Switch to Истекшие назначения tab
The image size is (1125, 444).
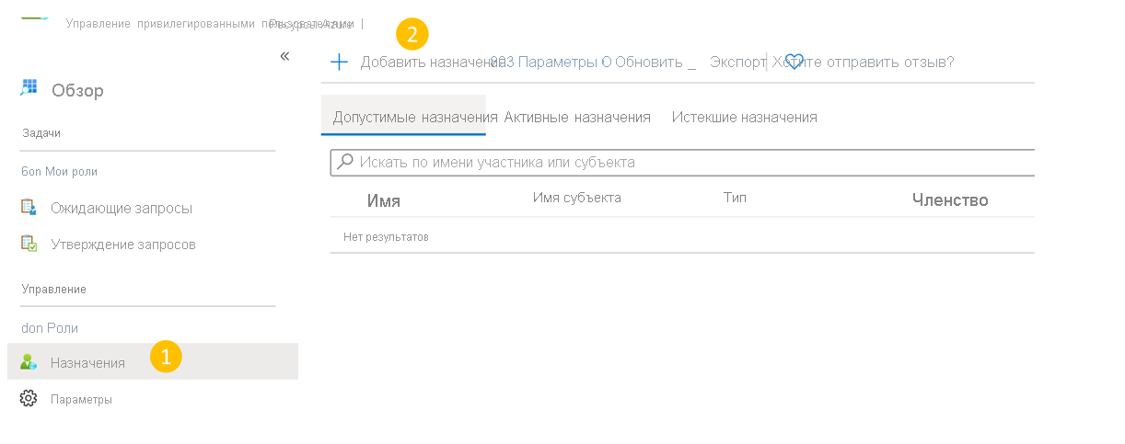tap(745, 117)
